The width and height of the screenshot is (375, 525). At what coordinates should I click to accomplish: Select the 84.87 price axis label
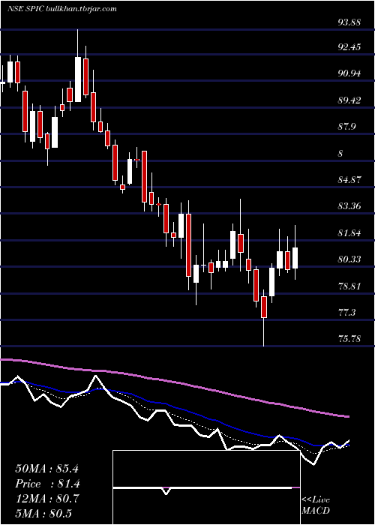349,180
